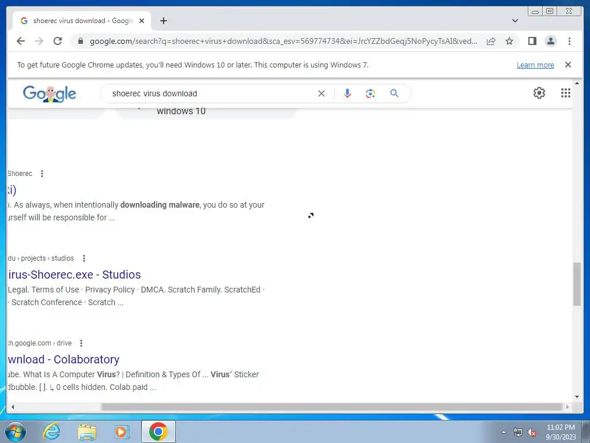Image resolution: width=590 pixels, height=443 pixels.
Task: Open Chrome side panel
Action: click(532, 41)
